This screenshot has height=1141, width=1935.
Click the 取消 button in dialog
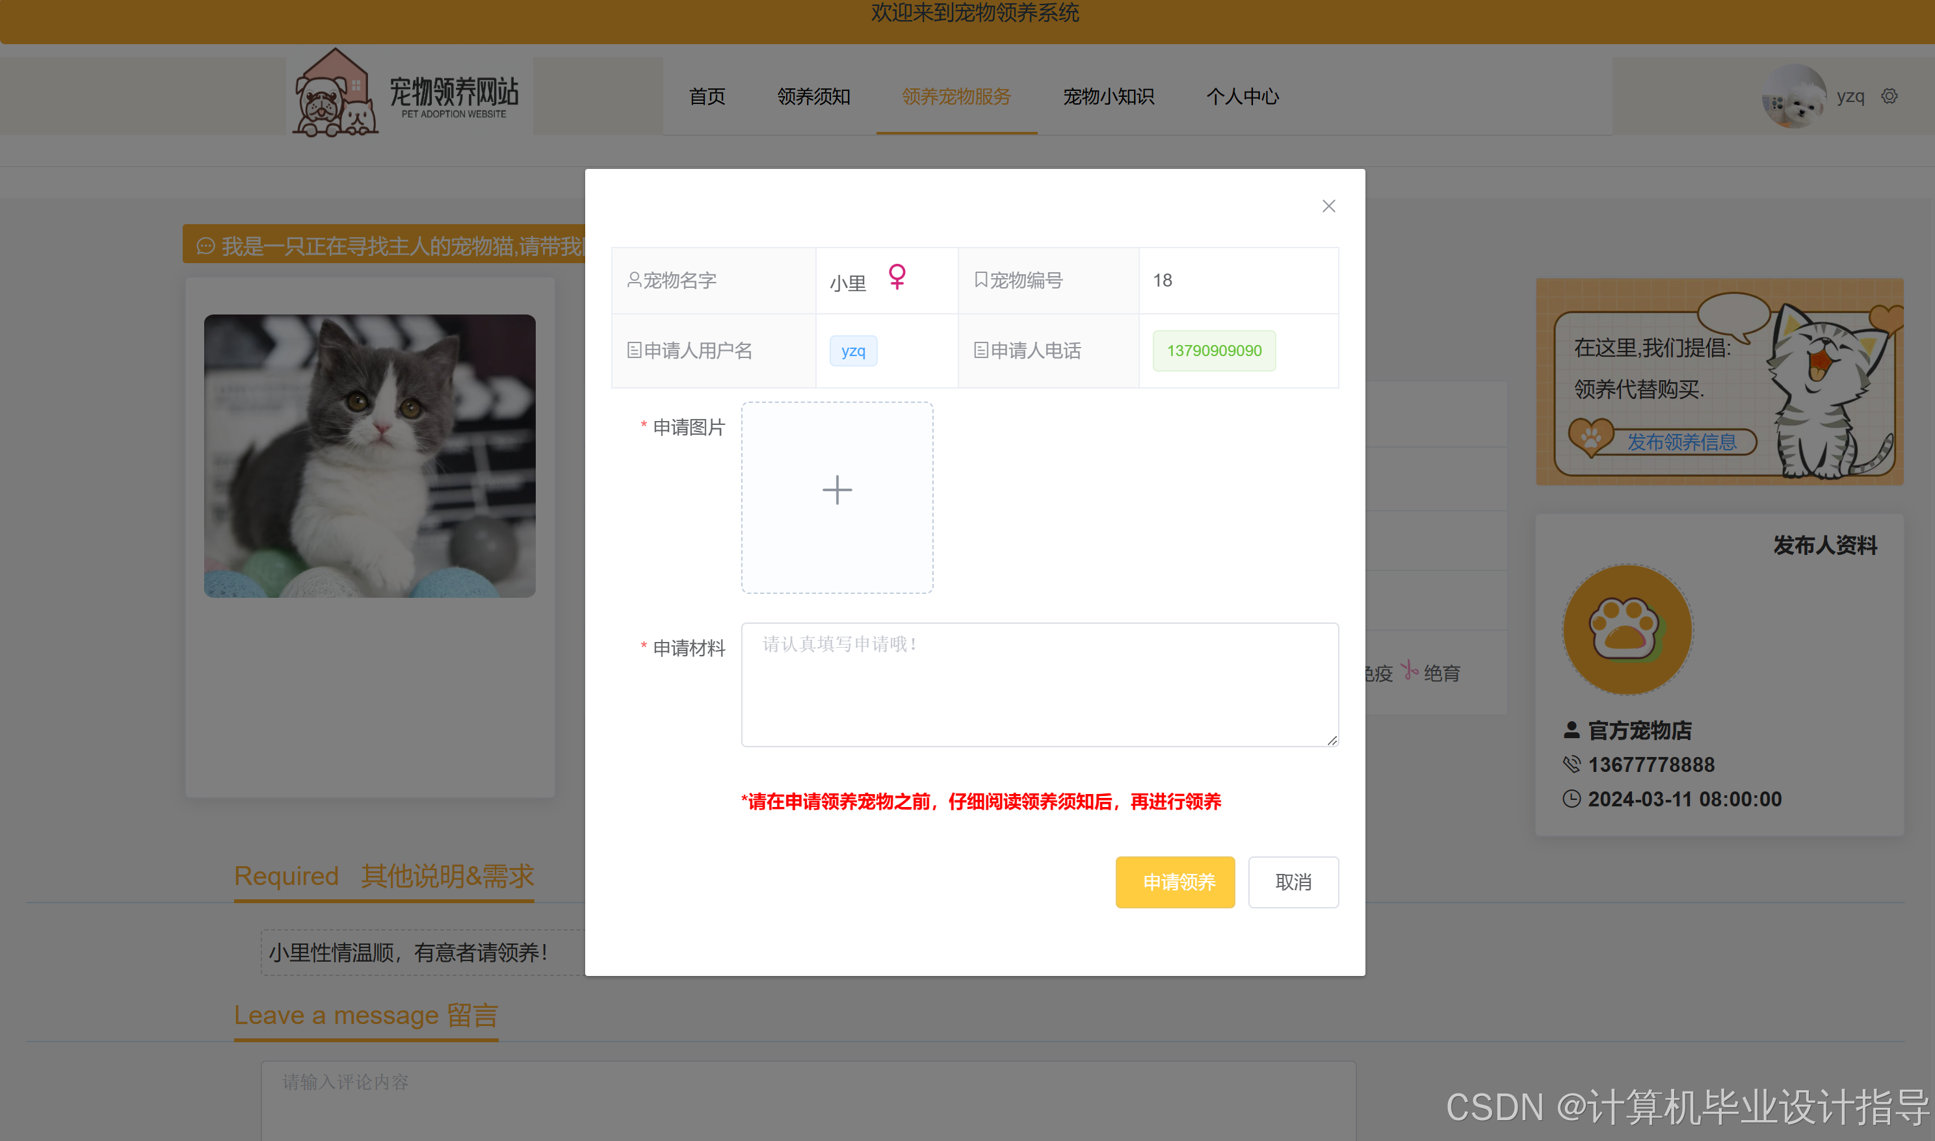pyautogui.click(x=1293, y=882)
